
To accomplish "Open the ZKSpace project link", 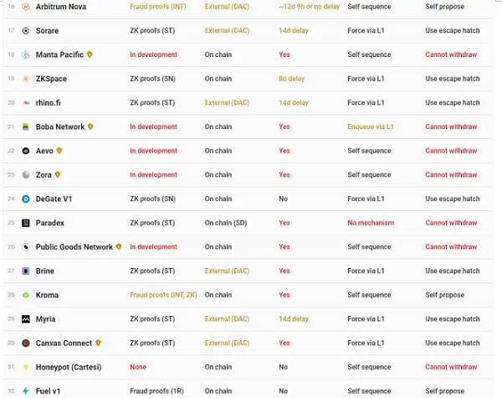I will 51,79.
